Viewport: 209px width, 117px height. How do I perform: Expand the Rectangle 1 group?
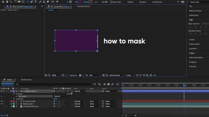pyautogui.click(x=17, y=96)
